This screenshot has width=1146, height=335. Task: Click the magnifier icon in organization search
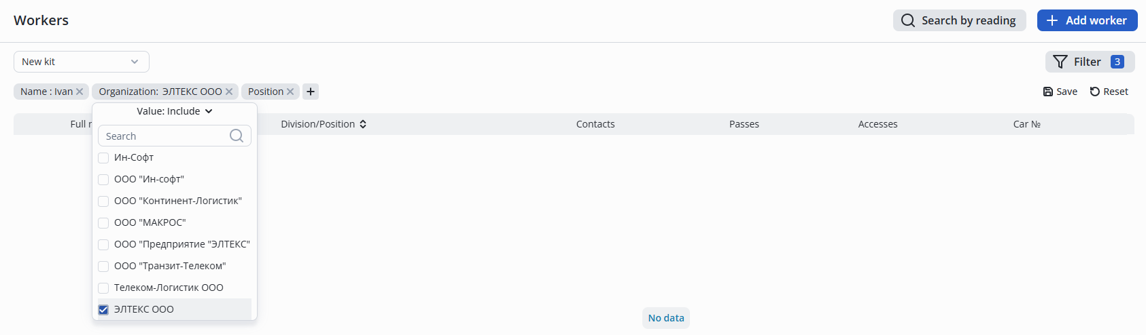point(237,136)
